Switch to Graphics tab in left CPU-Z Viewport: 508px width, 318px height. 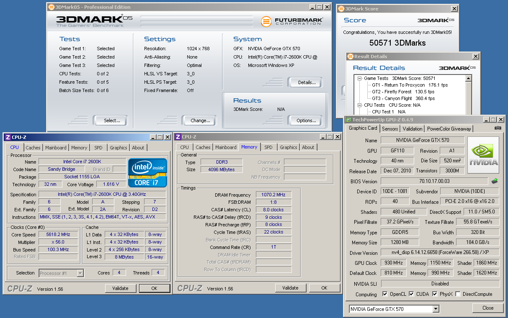[x=119, y=148]
